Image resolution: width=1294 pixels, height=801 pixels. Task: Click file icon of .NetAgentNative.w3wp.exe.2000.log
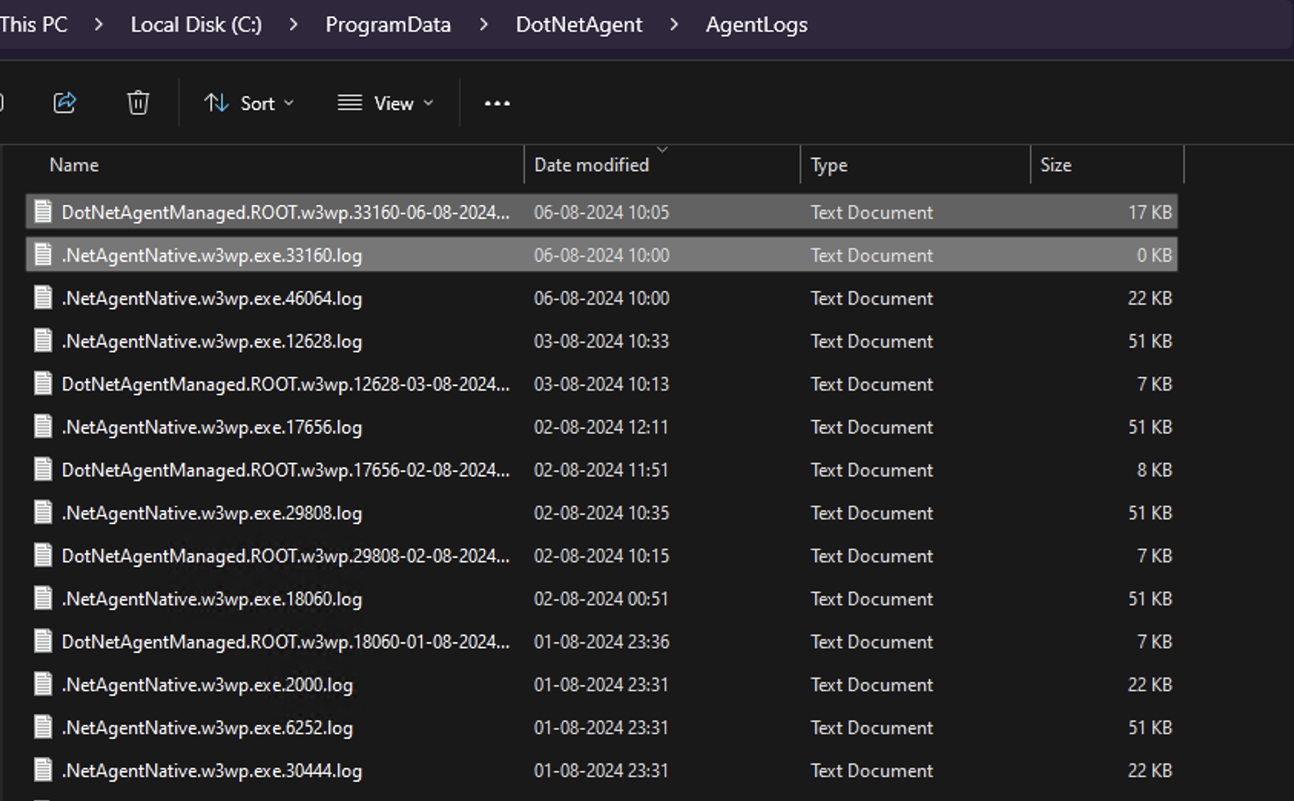pos(44,684)
